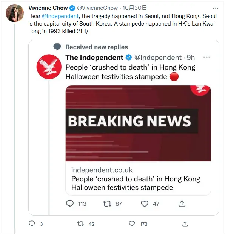Like The Independent tweet with 47 likes
Screen dimensions: 225x234
coord(145,204)
